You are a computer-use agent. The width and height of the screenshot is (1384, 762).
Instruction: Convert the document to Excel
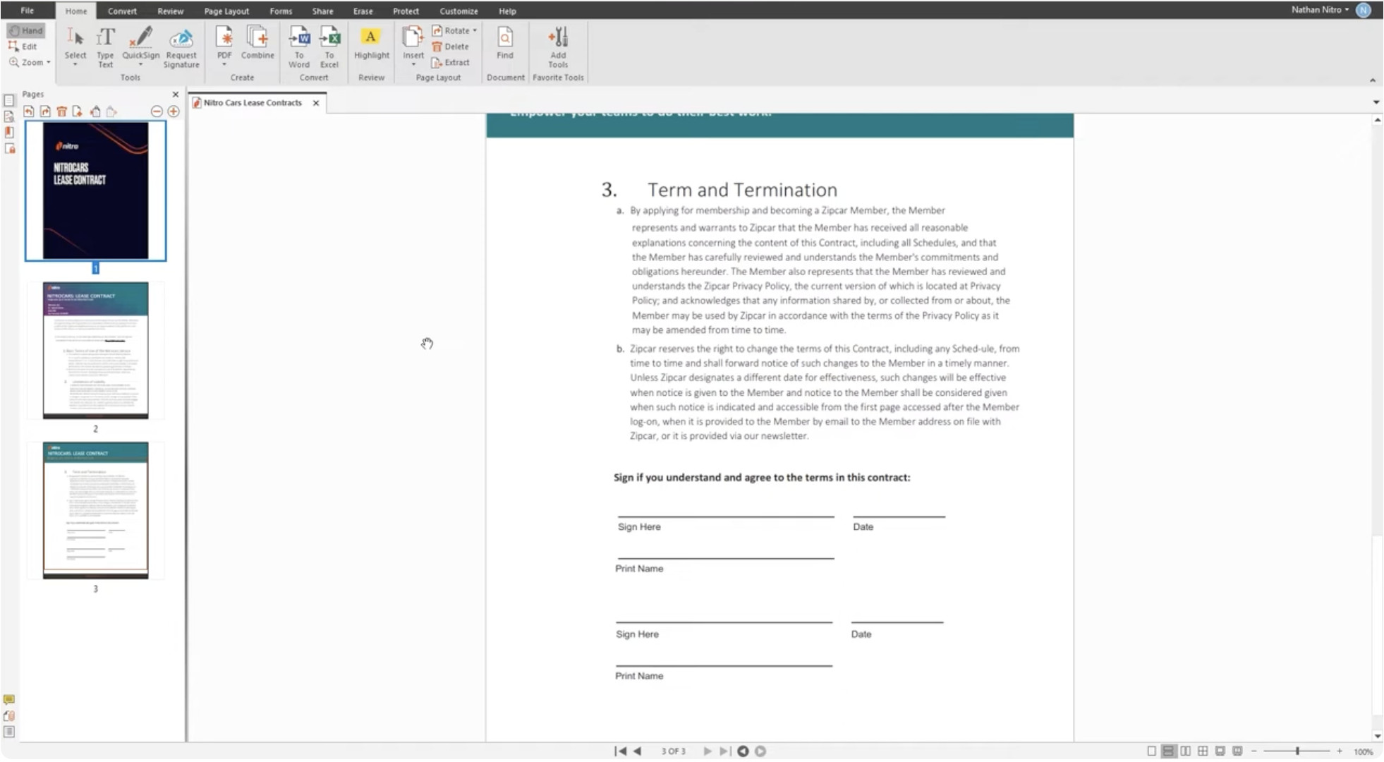[x=329, y=47]
